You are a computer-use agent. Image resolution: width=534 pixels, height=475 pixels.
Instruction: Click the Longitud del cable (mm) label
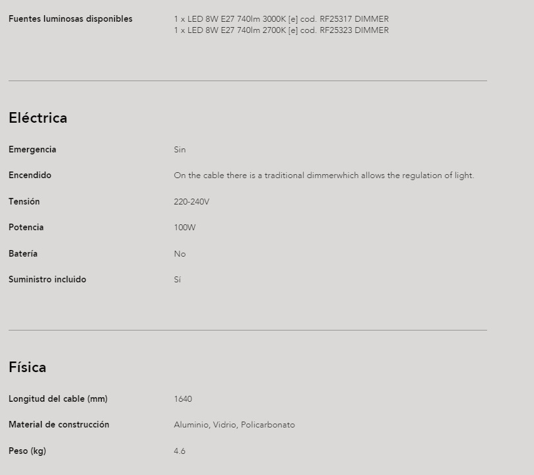pos(58,398)
